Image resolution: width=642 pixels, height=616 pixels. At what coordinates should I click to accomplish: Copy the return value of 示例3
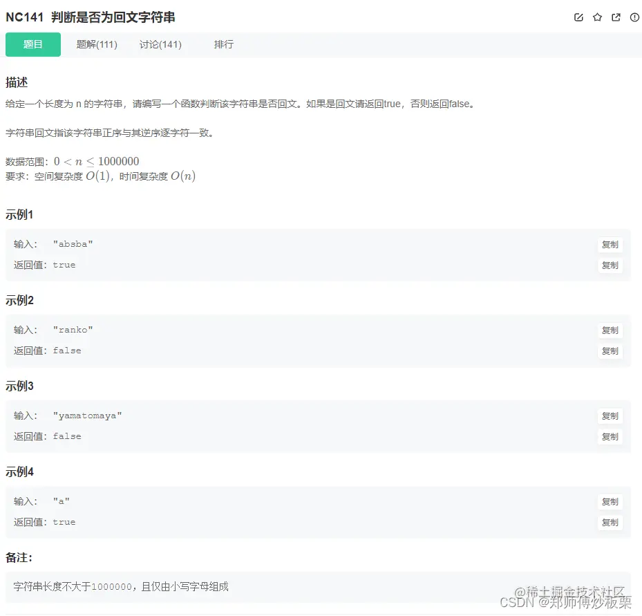[610, 436]
